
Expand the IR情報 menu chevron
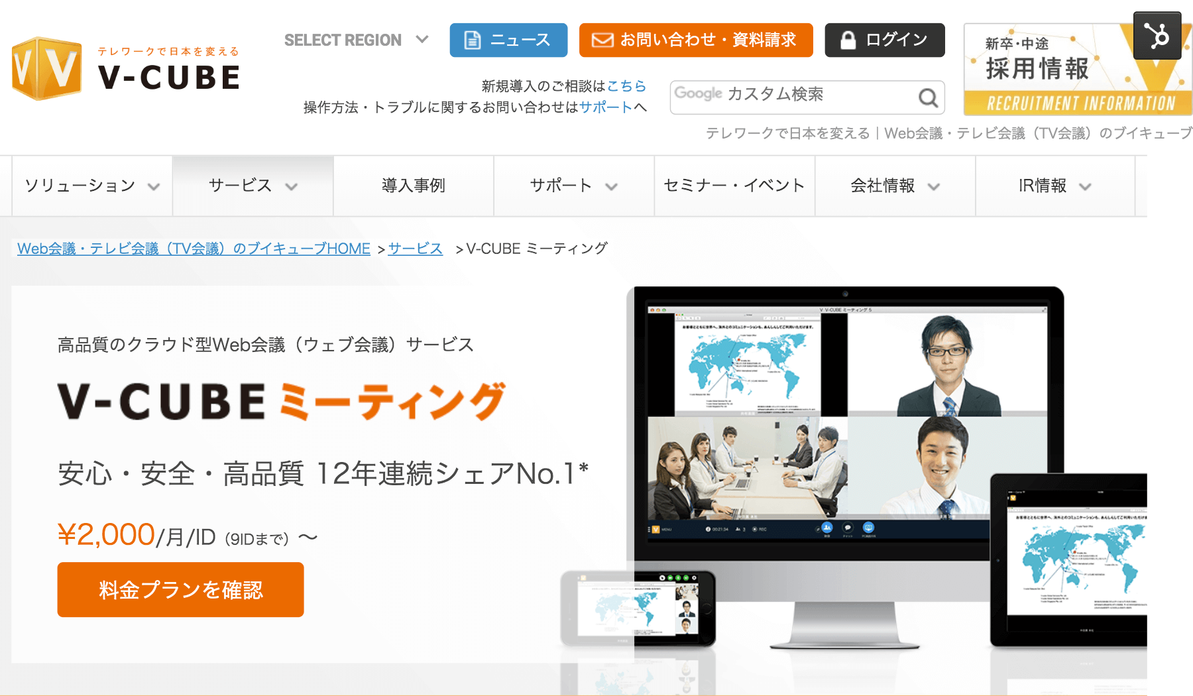pos(1084,187)
